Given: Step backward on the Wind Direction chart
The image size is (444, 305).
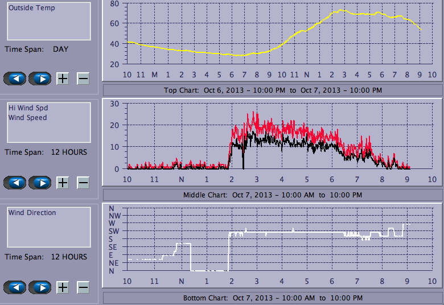Looking at the screenshot, I should pos(15,287).
